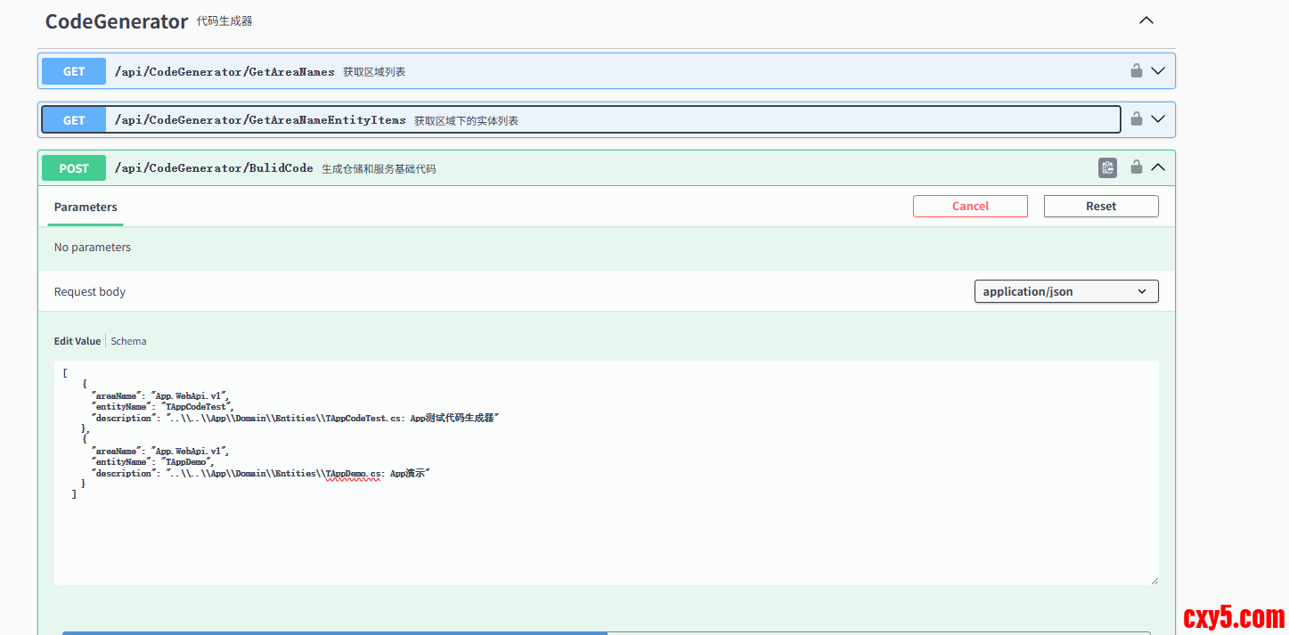This screenshot has height=635, width=1289.
Task: Select the Edit Value tab
Action: [78, 341]
